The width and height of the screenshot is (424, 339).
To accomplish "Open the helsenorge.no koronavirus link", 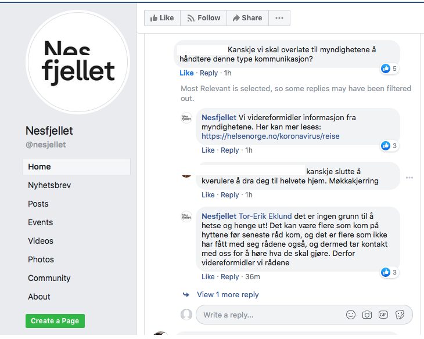I will pyautogui.click(x=270, y=136).
